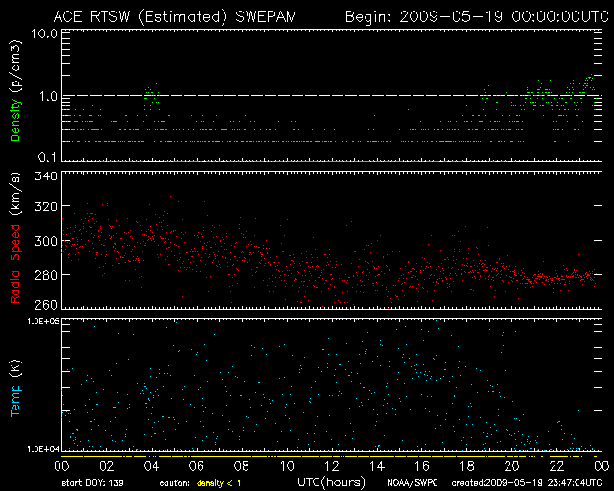Click the '0.1' density axis tick label
This screenshot has height=491, width=614.
coord(48,157)
